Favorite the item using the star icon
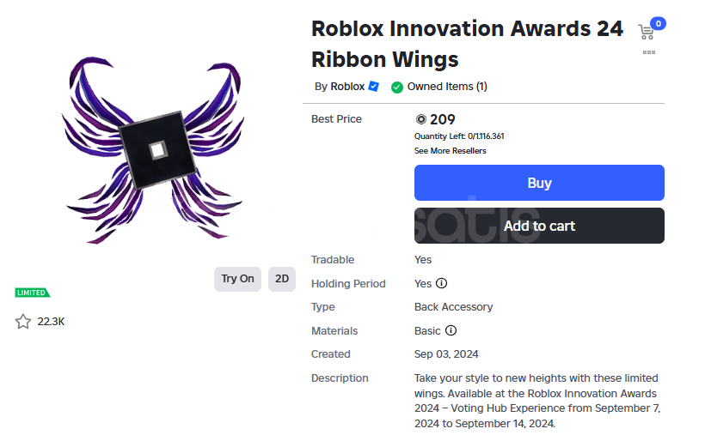Viewport: 705px width, 447px height. point(23,322)
